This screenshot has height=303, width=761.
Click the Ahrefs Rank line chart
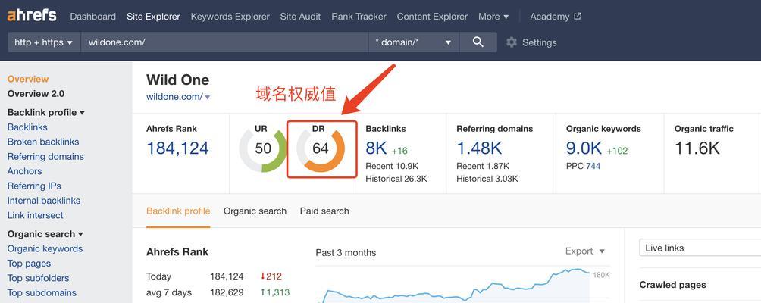click(x=454, y=286)
